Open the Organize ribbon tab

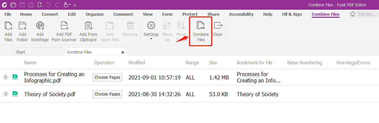(x=94, y=14)
